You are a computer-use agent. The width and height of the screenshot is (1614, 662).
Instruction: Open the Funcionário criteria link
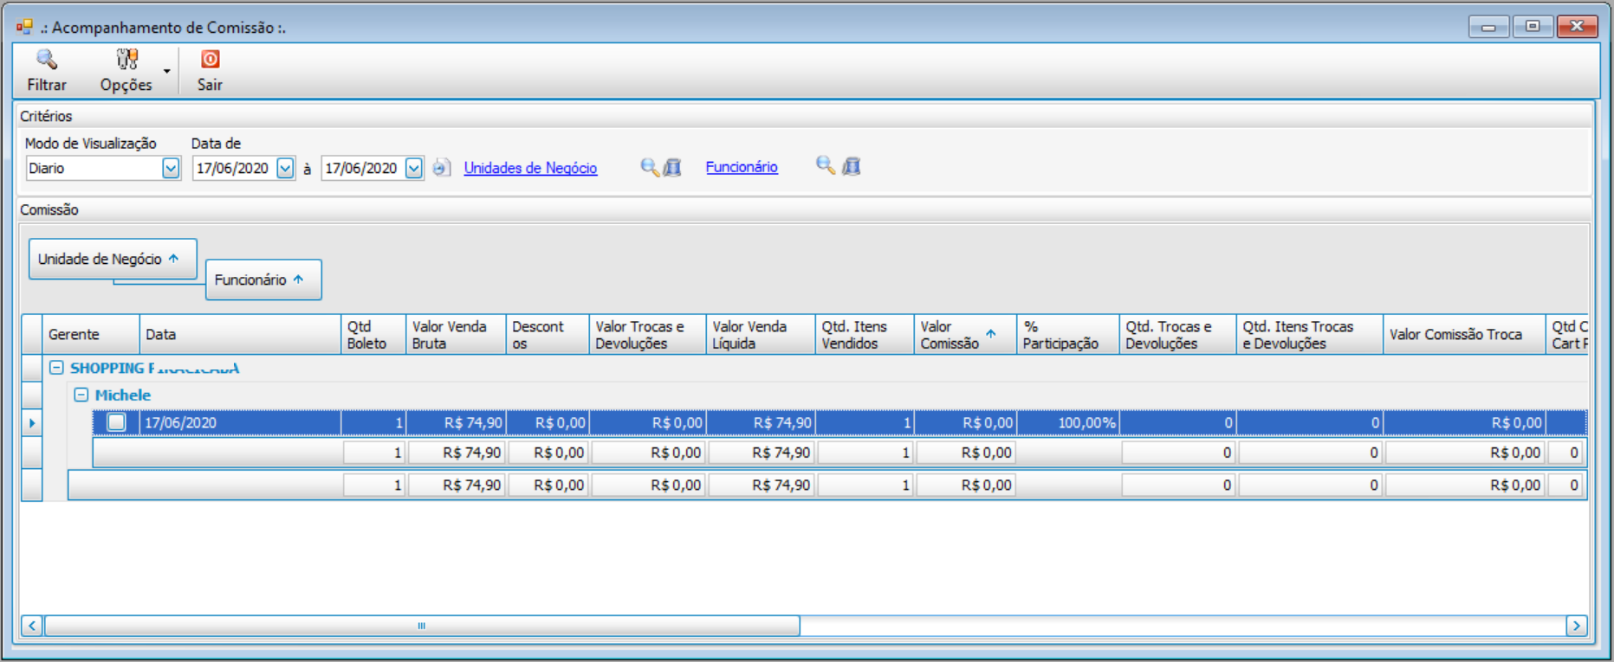(742, 167)
